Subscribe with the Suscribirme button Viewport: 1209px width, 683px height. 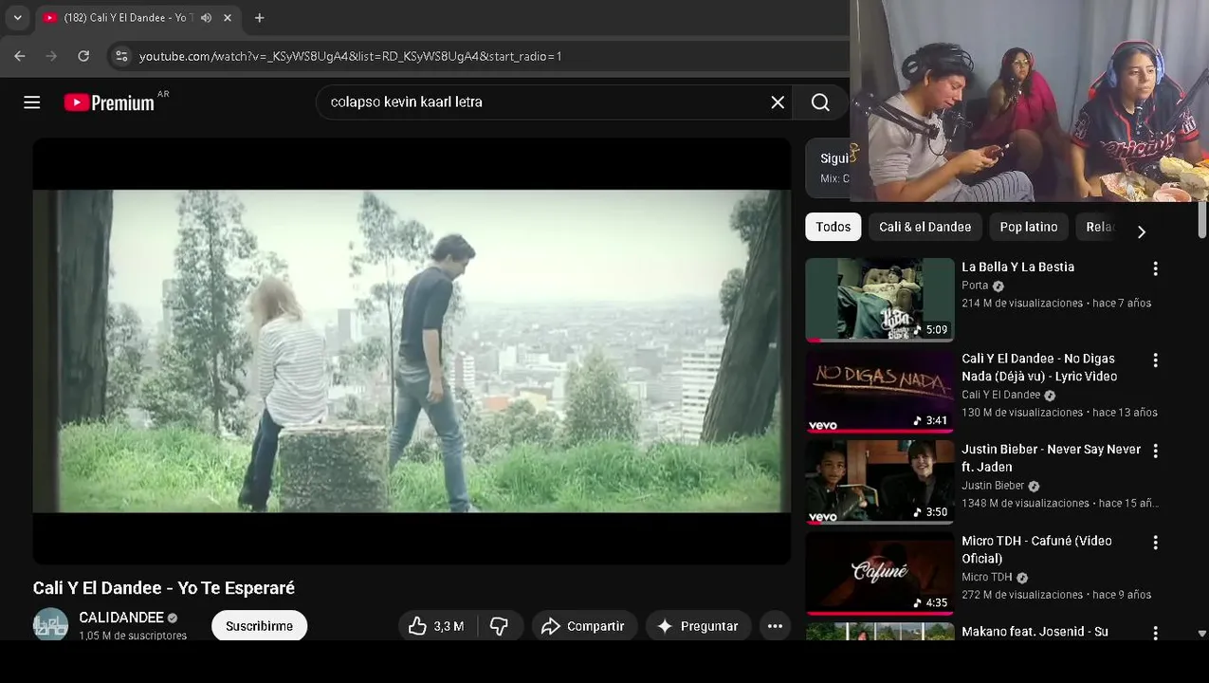(259, 626)
